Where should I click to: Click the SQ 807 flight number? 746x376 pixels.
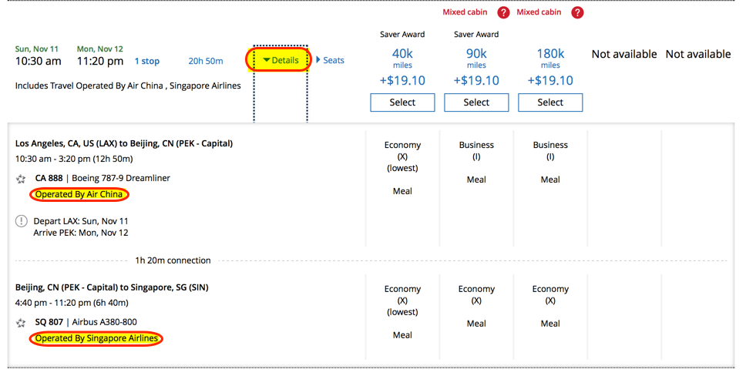pyautogui.click(x=49, y=322)
